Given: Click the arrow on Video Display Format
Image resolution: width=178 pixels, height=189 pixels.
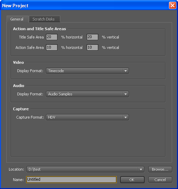Looking at the screenshot, I should [x=125, y=71].
